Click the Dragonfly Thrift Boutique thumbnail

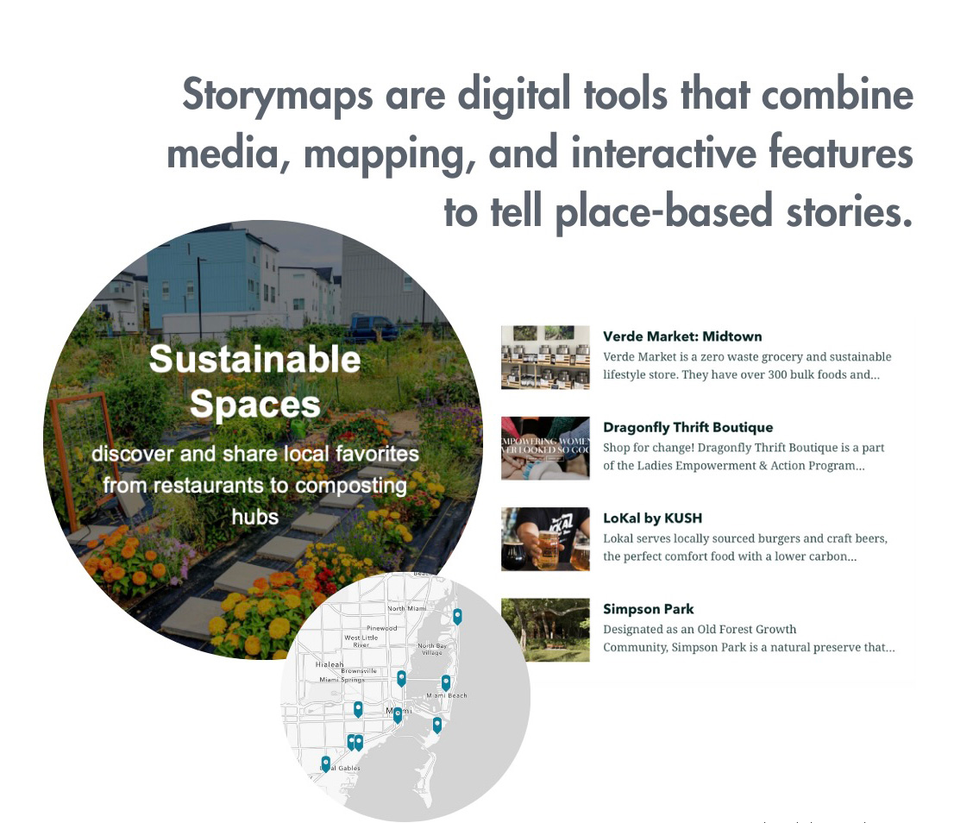click(x=545, y=449)
